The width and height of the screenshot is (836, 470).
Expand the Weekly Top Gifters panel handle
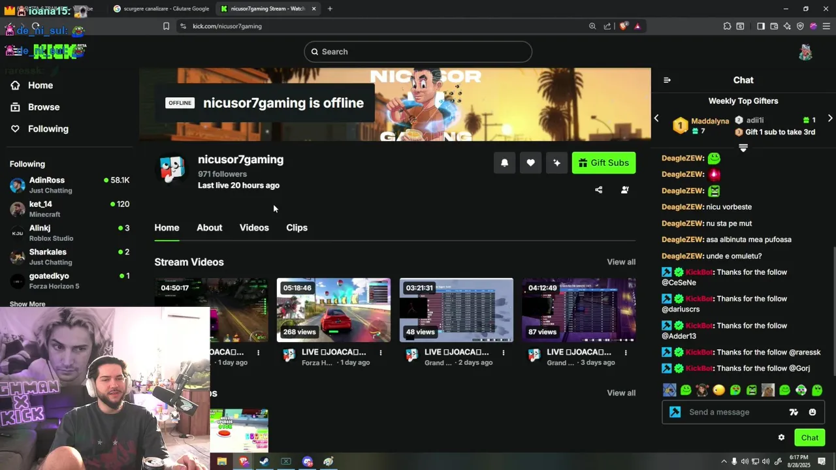[743, 148]
